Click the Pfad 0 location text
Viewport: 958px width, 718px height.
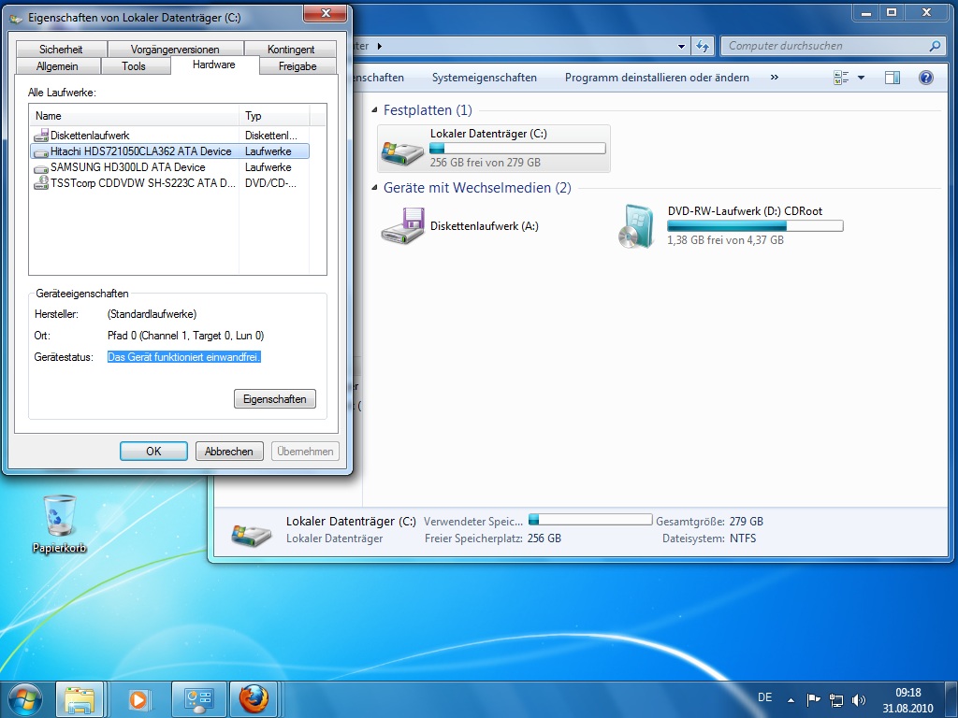[x=186, y=336]
